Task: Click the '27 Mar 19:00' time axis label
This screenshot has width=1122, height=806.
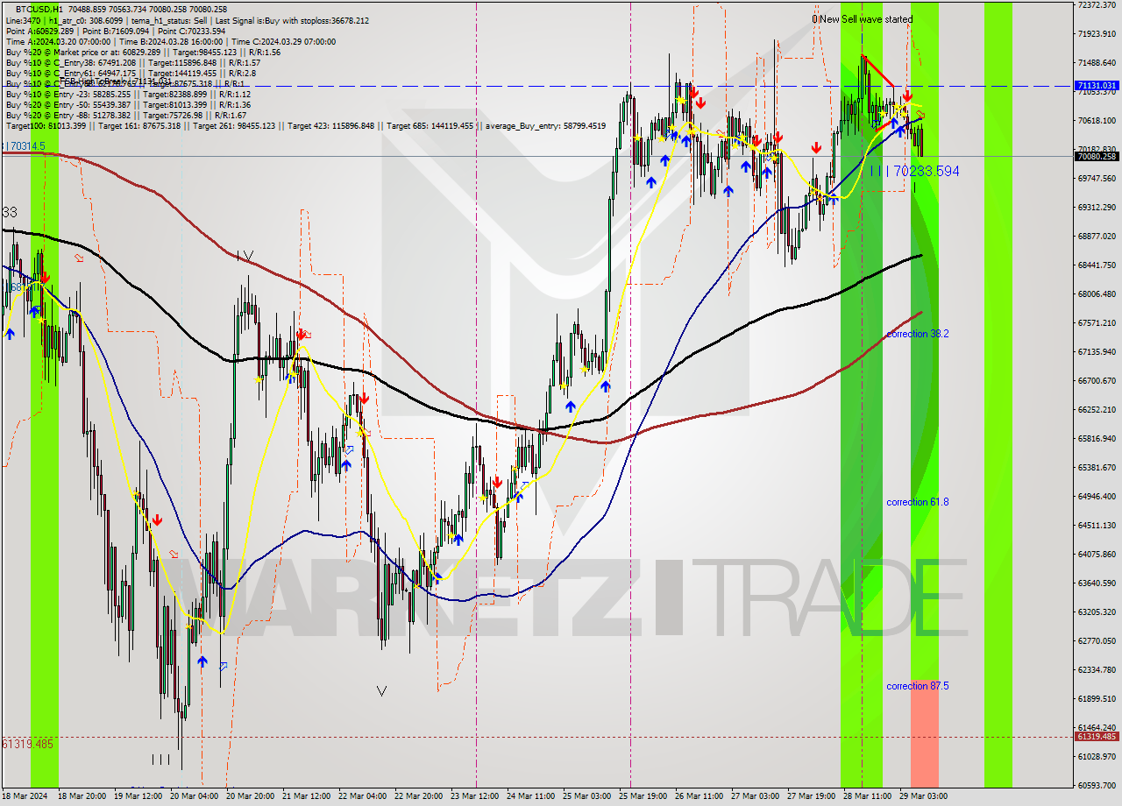Action: [812, 796]
